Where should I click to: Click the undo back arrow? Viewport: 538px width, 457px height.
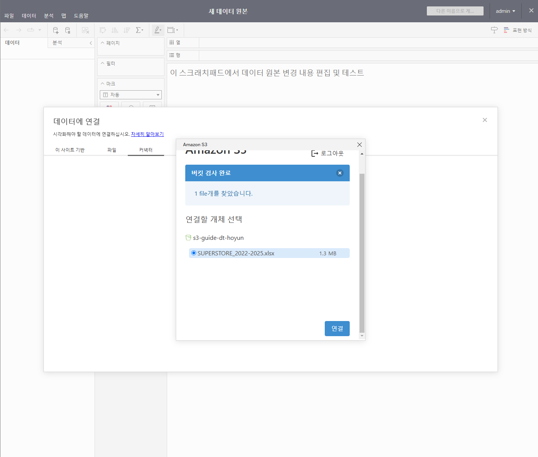[6, 30]
